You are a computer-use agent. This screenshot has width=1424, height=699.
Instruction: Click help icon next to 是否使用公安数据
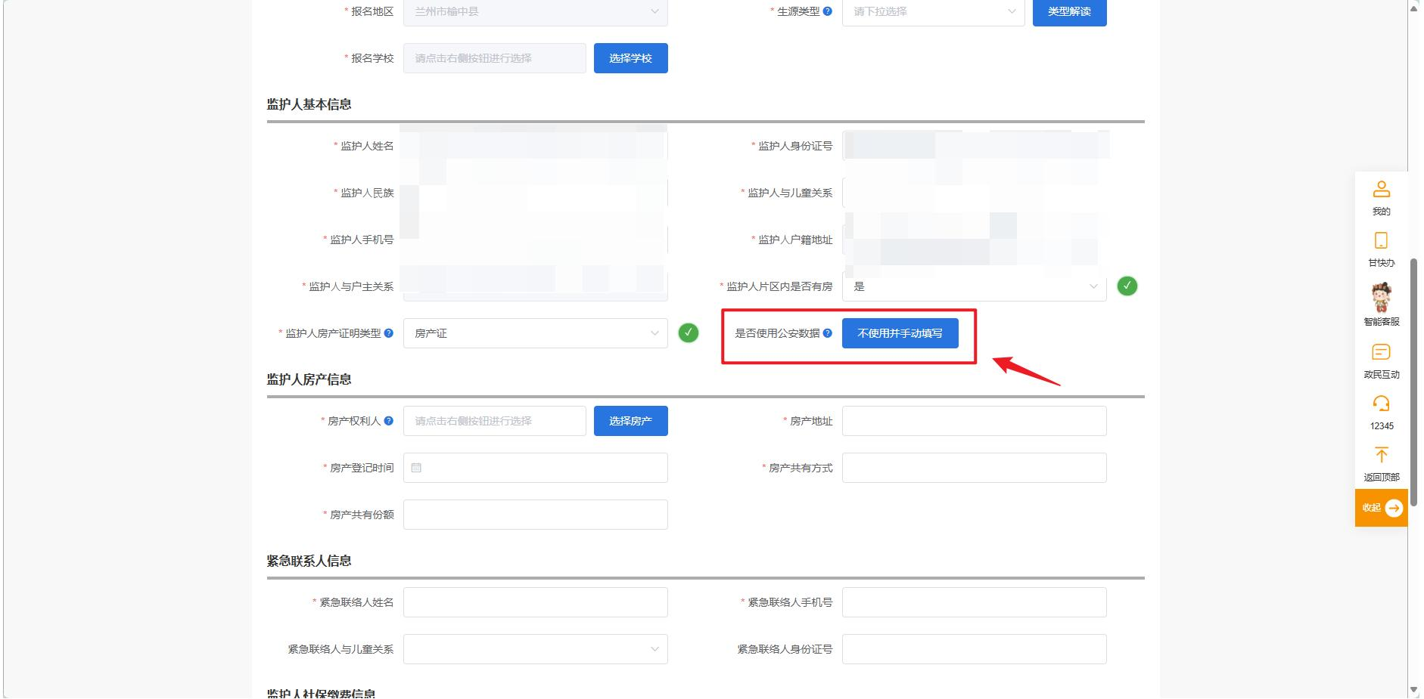pos(827,333)
